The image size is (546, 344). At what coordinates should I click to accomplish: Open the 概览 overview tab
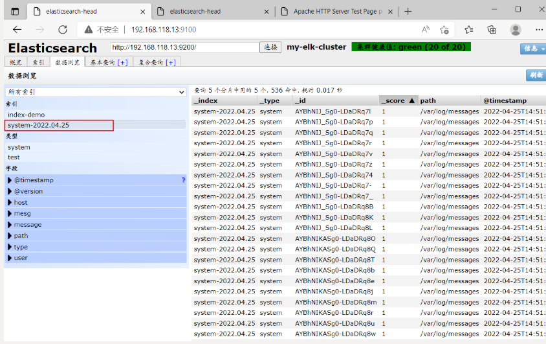click(16, 62)
